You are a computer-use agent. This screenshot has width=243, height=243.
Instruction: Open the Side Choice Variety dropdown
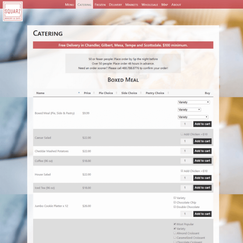(x=189, y=110)
